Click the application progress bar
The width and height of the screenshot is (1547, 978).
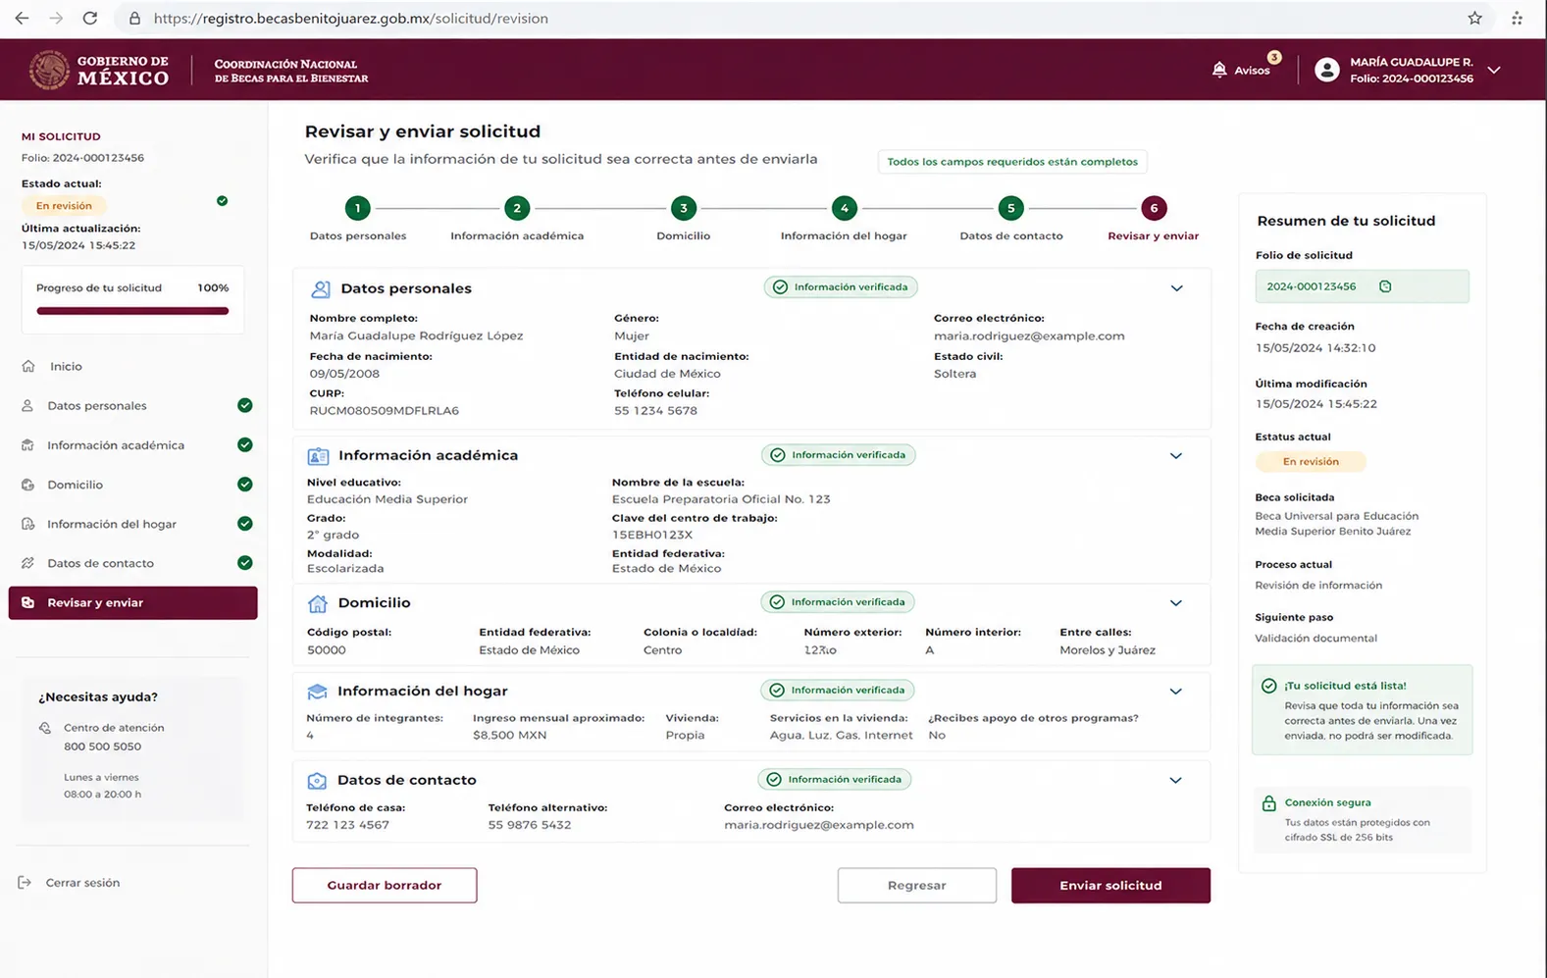(x=132, y=311)
